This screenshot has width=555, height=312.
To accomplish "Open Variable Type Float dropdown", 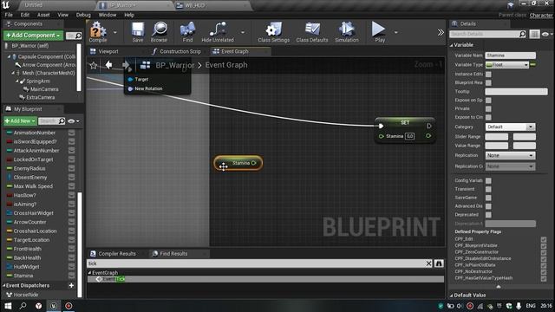I will (506, 65).
